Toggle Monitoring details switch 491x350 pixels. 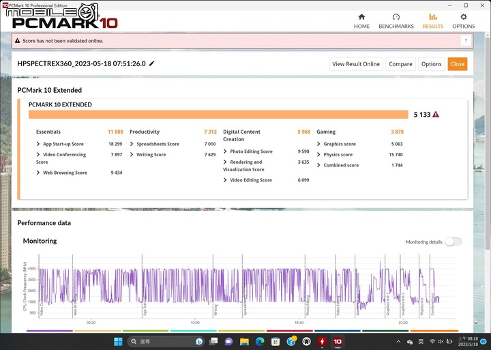point(453,242)
